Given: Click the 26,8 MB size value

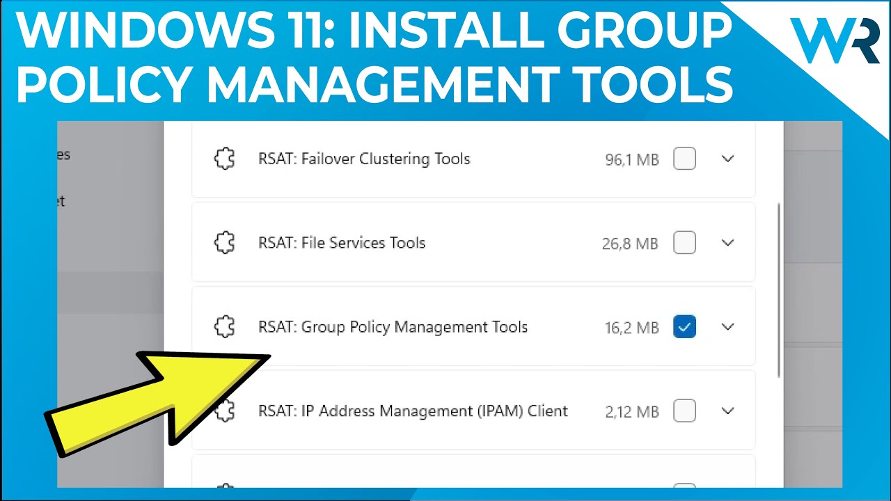Looking at the screenshot, I should [x=630, y=244].
